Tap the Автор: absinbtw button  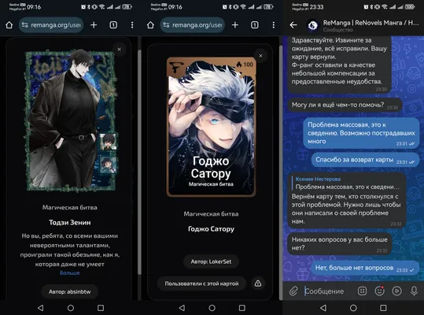70,291
